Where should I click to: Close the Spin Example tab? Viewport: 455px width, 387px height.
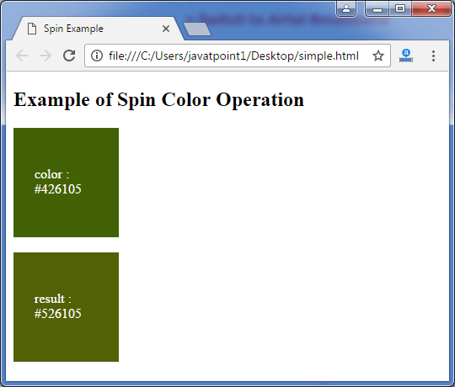[166, 29]
